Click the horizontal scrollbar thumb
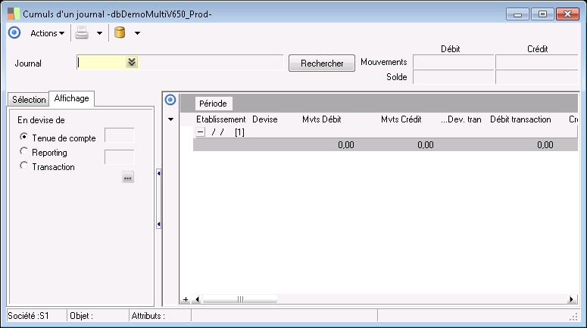The height and width of the screenshot is (328, 587). point(240,299)
